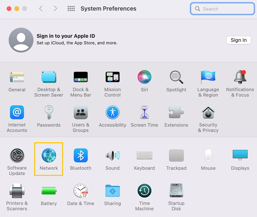Open the Startup Disk pane
This screenshot has height=217, width=257.
coord(176,191)
